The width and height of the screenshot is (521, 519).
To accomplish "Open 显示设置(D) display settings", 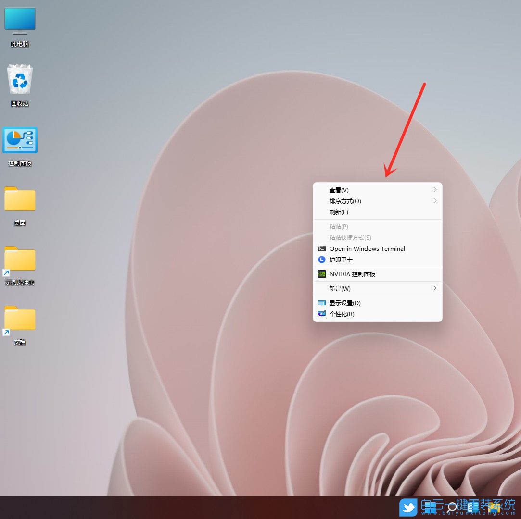I will coord(344,303).
